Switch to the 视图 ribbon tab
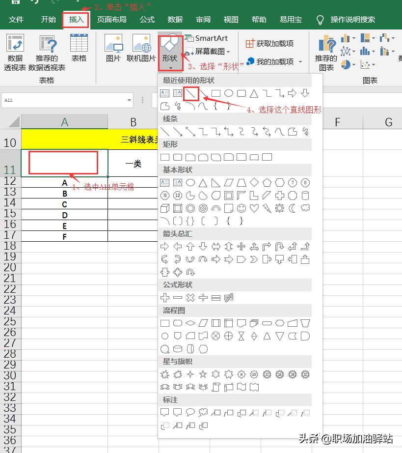 point(230,20)
